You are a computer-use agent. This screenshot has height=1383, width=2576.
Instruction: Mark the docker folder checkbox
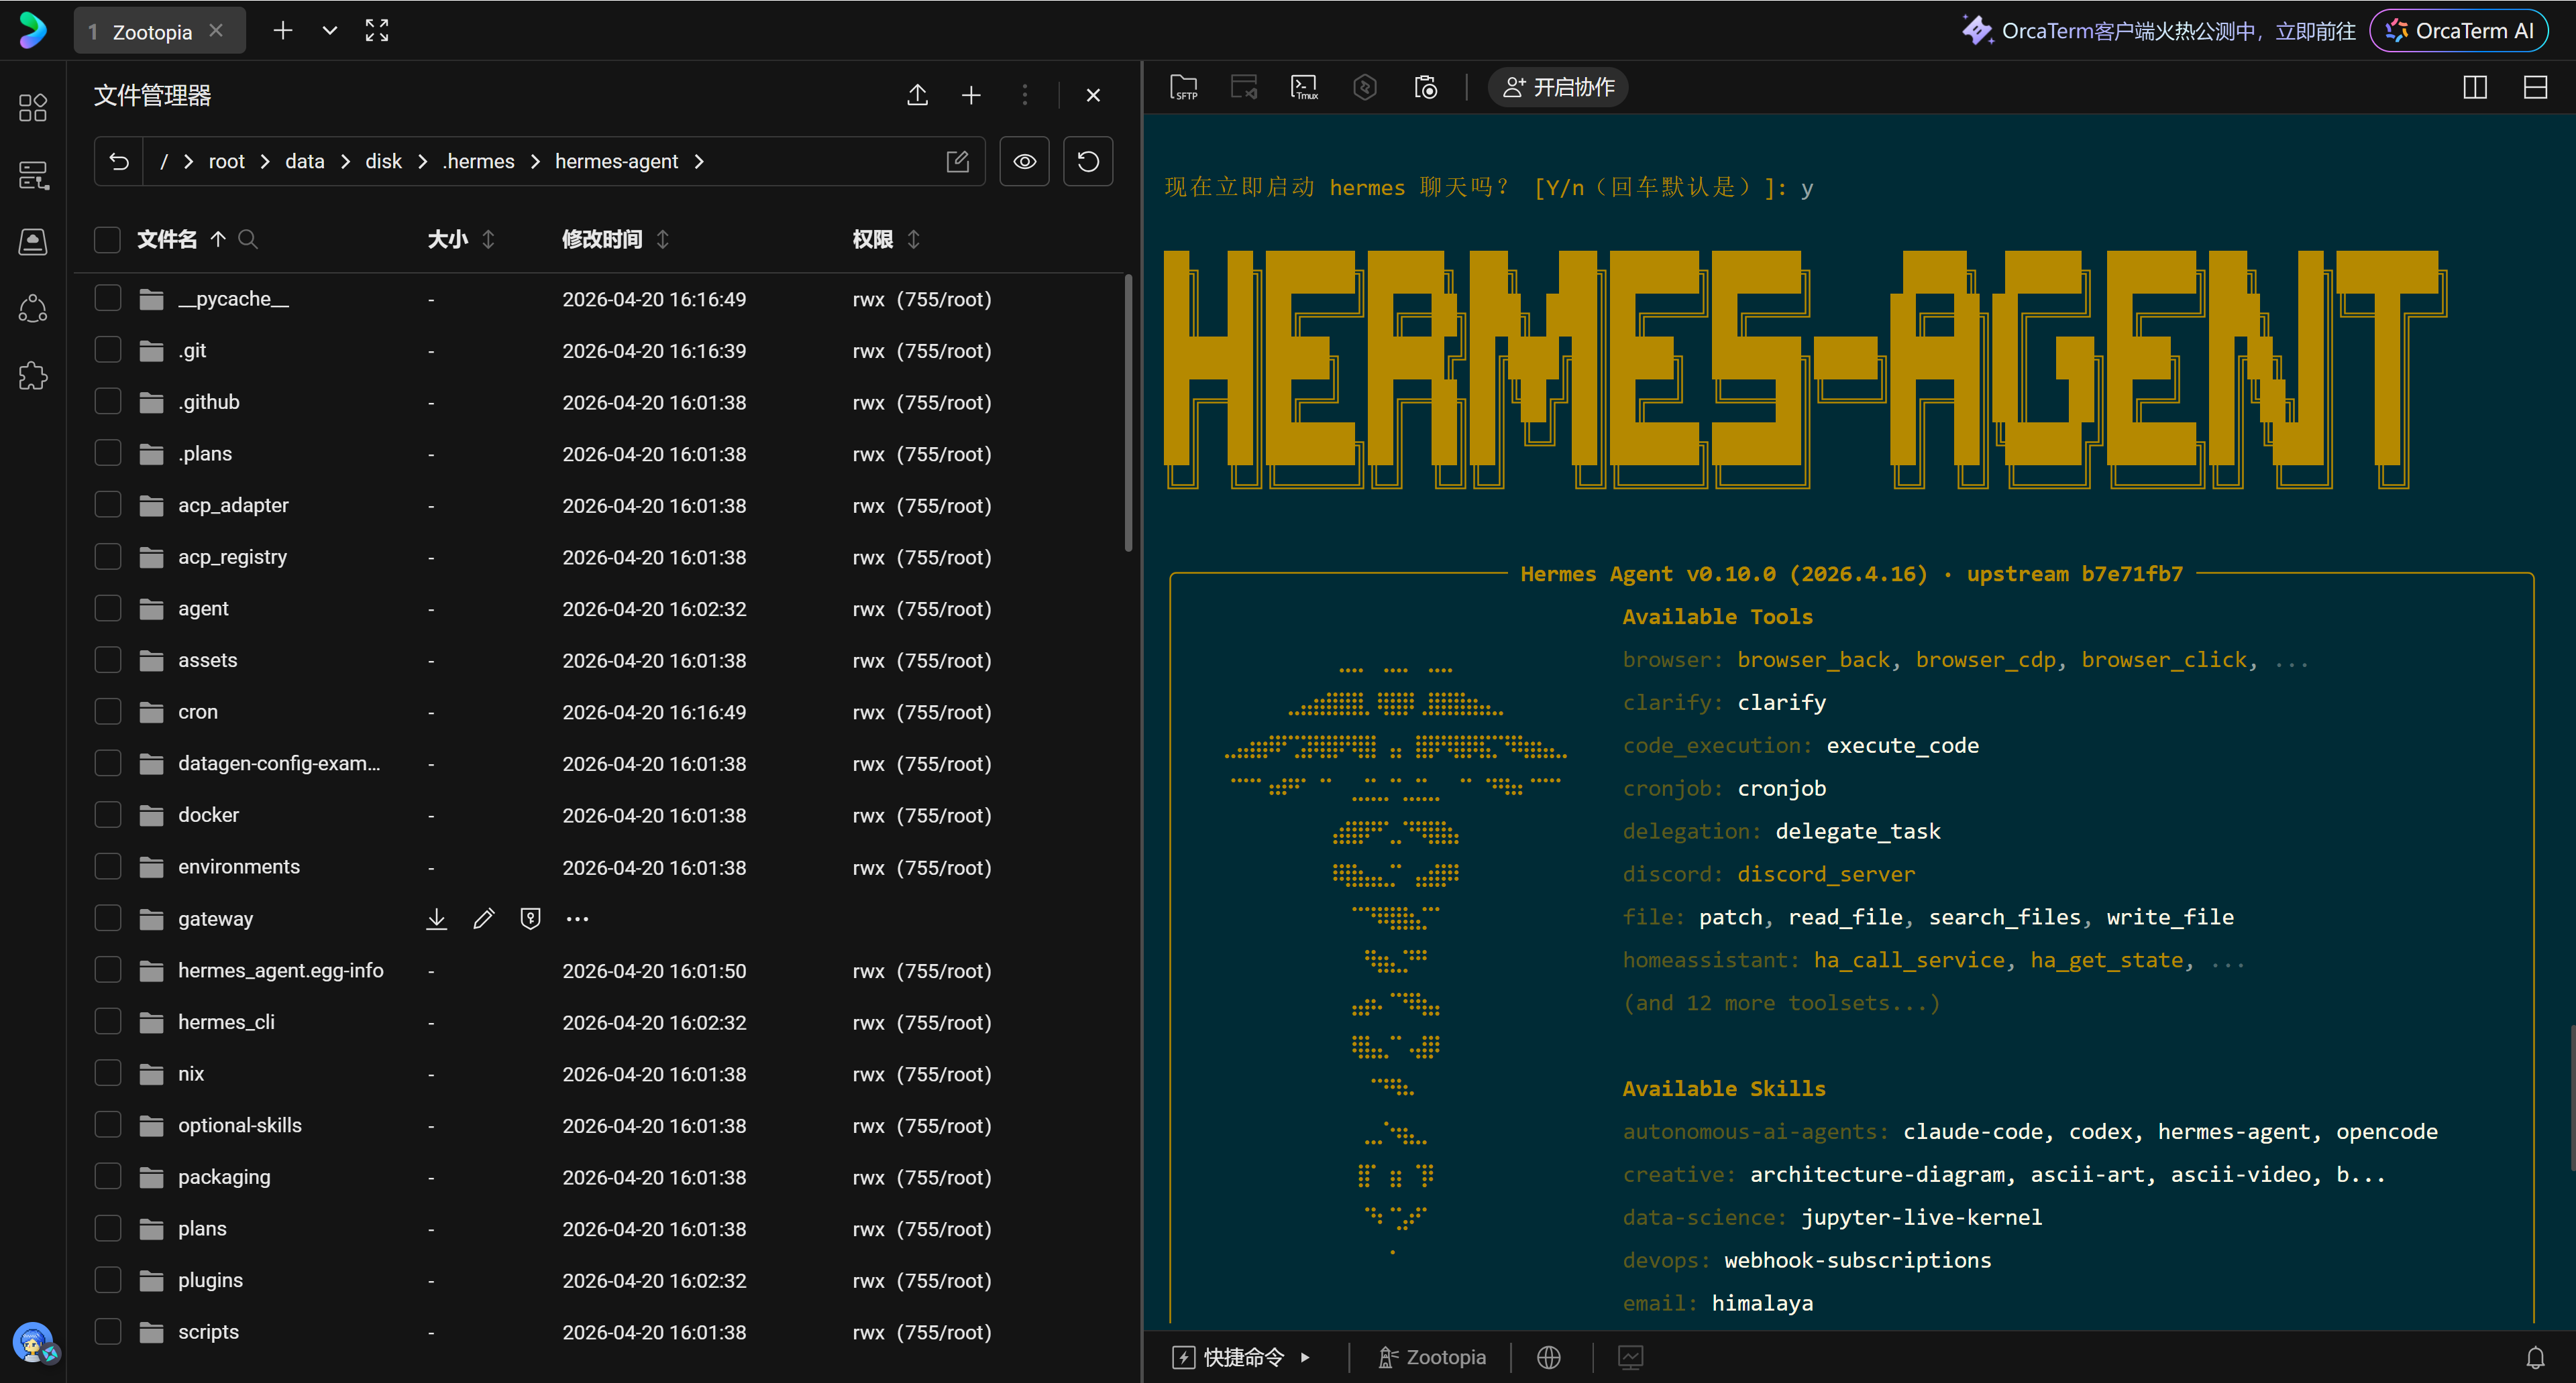point(107,815)
